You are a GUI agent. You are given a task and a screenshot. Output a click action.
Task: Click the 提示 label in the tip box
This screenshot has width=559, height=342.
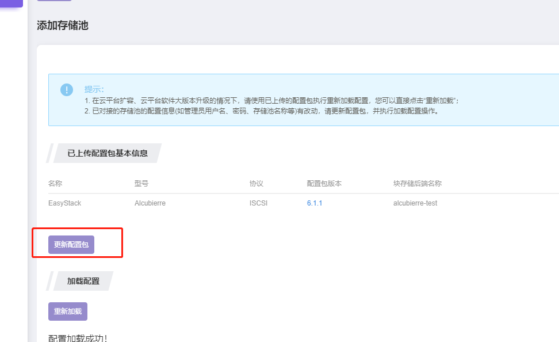coord(94,89)
